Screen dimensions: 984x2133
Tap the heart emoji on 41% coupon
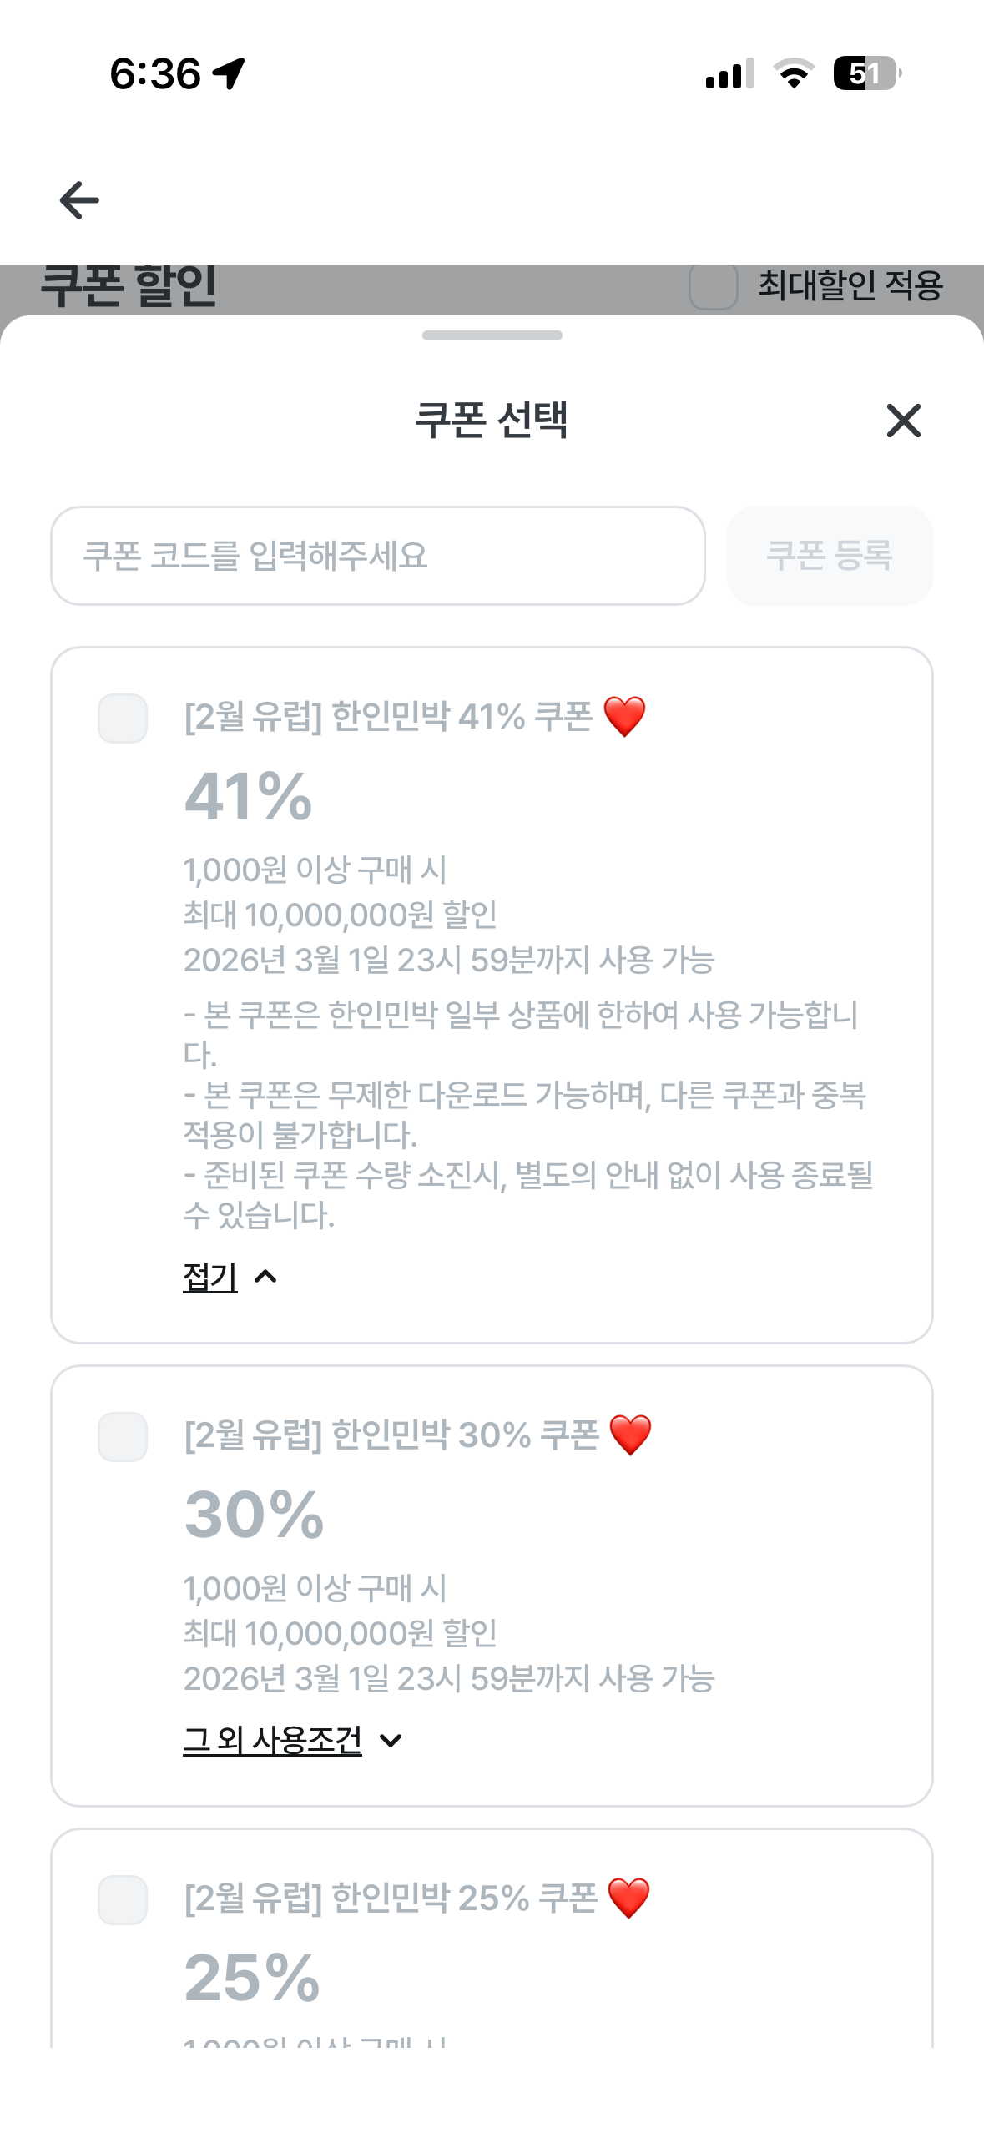(624, 717)
